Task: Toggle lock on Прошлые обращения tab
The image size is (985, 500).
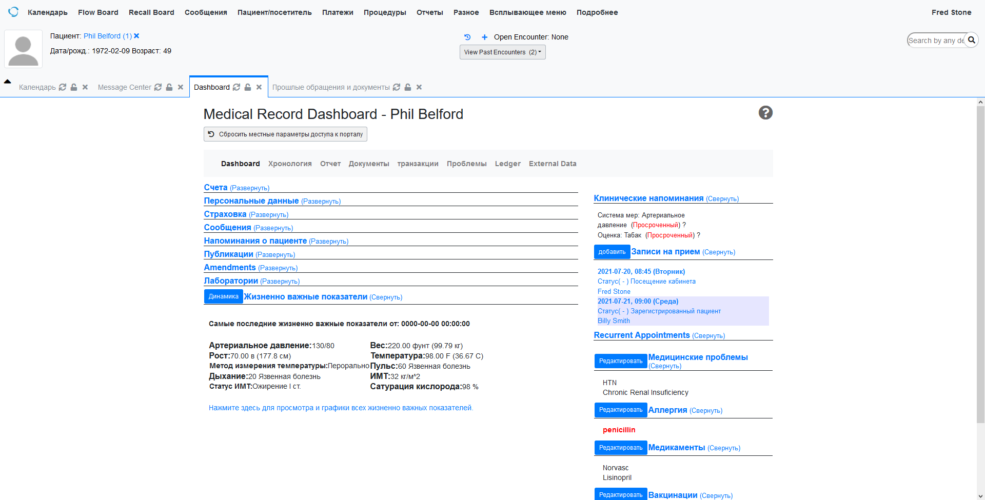Action: 408,87
